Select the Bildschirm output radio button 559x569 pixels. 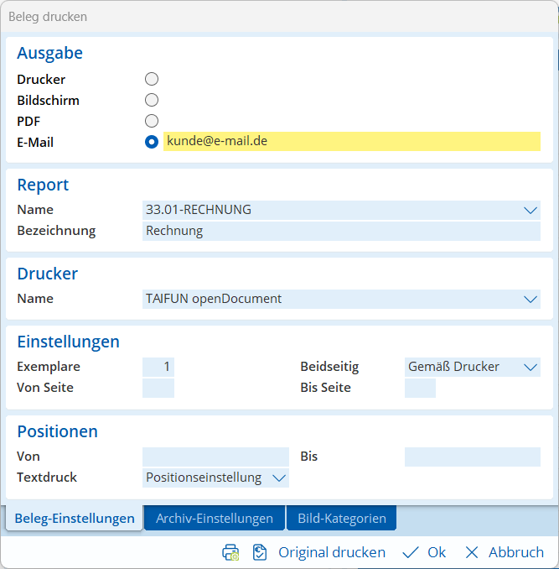pos(152,100)
